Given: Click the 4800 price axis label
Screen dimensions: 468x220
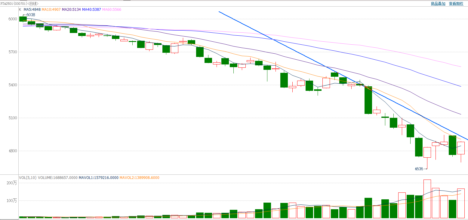Looking at the screenshot, I should 13,151.
